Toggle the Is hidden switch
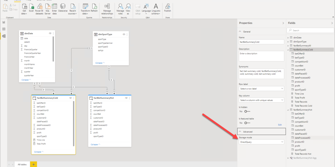Screen dimensions: 335x167 pos(247,111)
